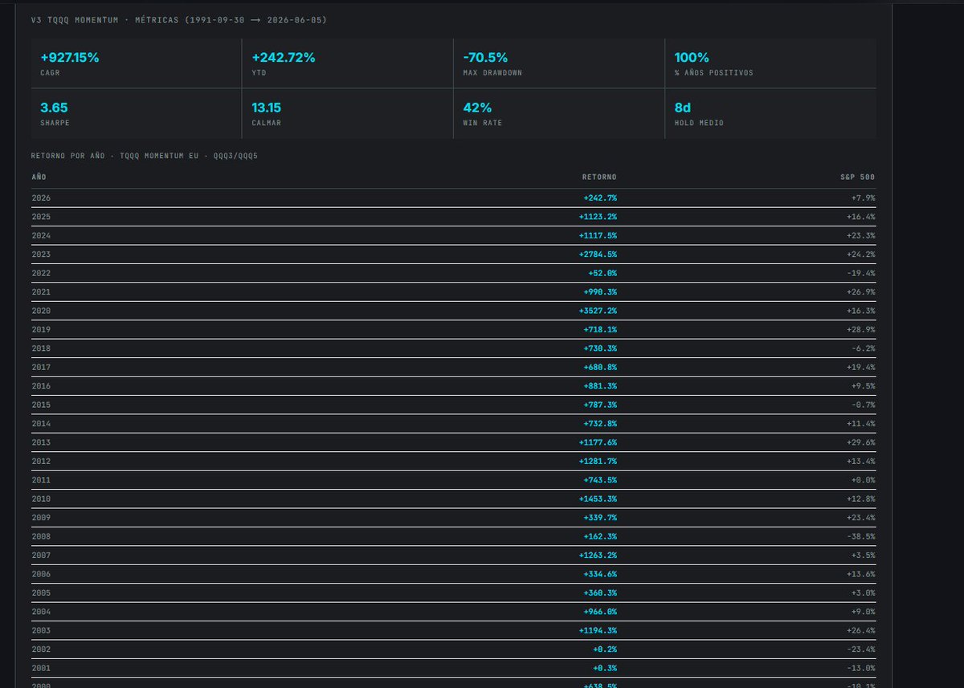This screenshot has height=688, width=964.
Task: Click the +0.3% return for 2001
Action: (x=605, y=669)
